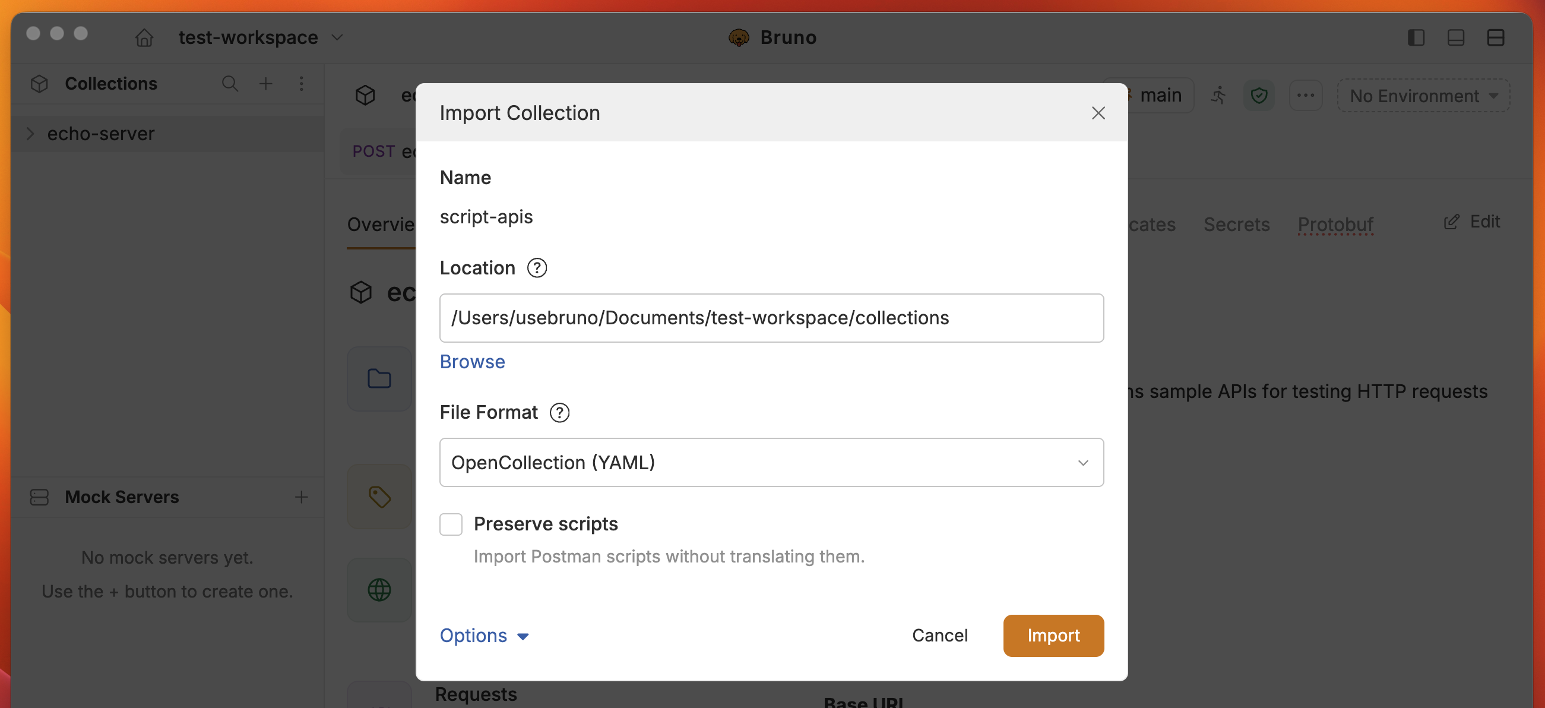The width and height of the screenshot is (1545, 708).
Task: Click the Mock Servers panel icon
Action: [x=40, y=497]
